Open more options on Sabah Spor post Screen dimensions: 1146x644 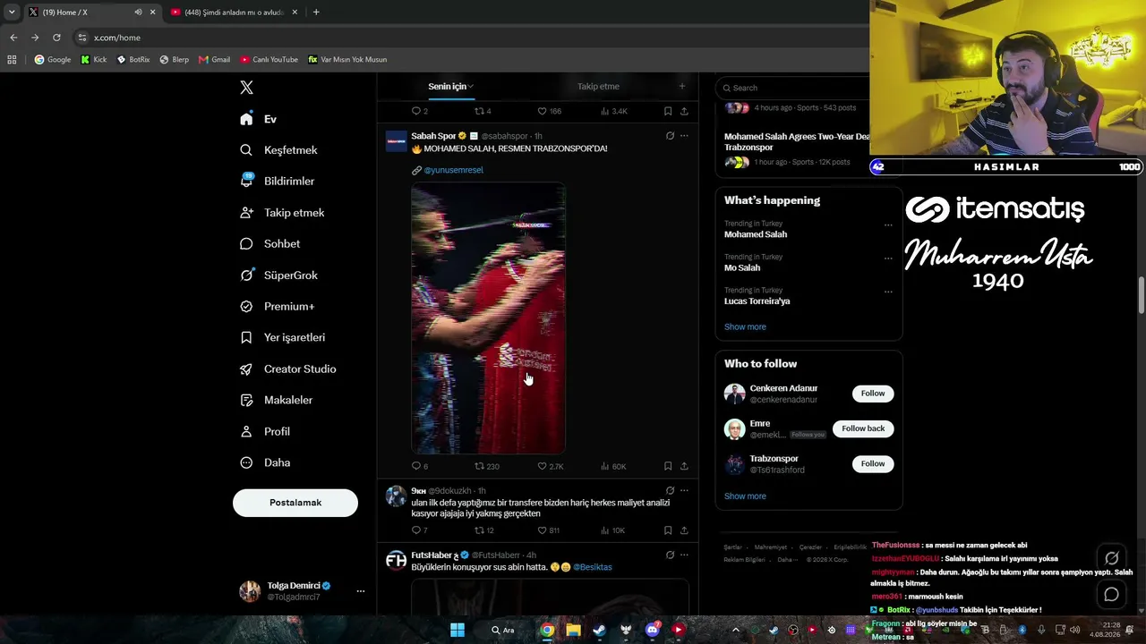click(x=684, y=136)
